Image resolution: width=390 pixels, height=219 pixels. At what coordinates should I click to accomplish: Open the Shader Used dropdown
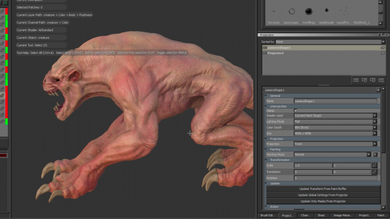pyautogui.click(x=335, y=116)
